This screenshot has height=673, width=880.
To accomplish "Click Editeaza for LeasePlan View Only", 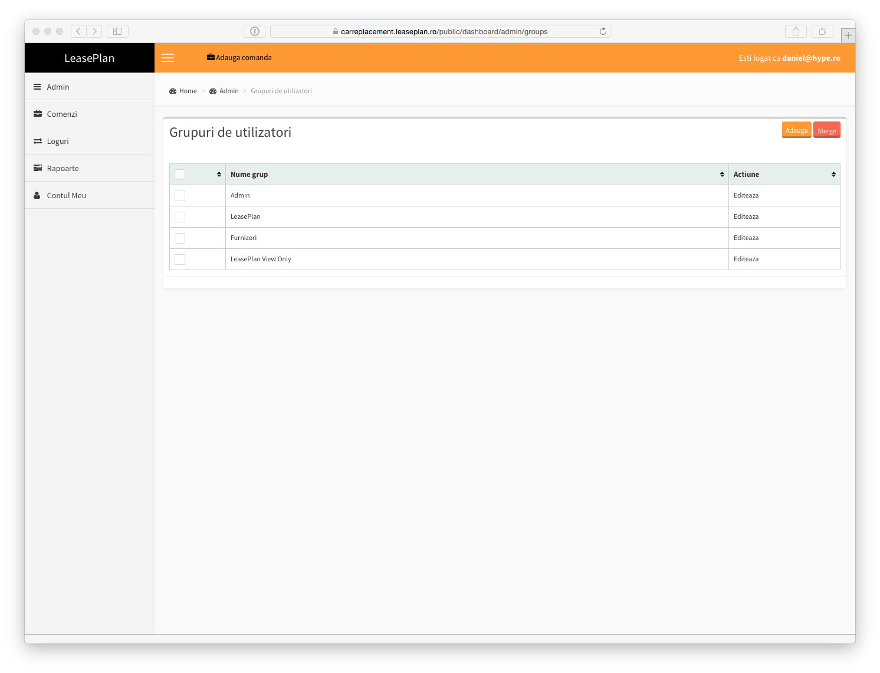I will 746,259.
